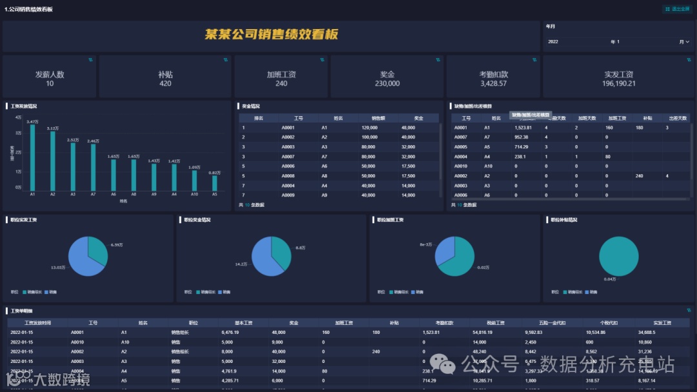Click 工资发放时间 header in 工资单明细 table
The width and height of the screenshot is (697, 392).
(37, 323)
